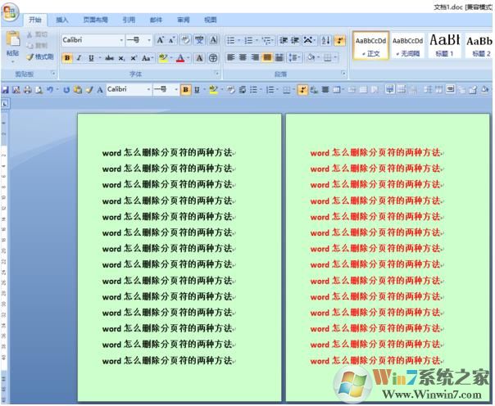This screenshot has height=406, width=495.
Task: Toggle superscript formatting
Action: [x=134, y=58]
